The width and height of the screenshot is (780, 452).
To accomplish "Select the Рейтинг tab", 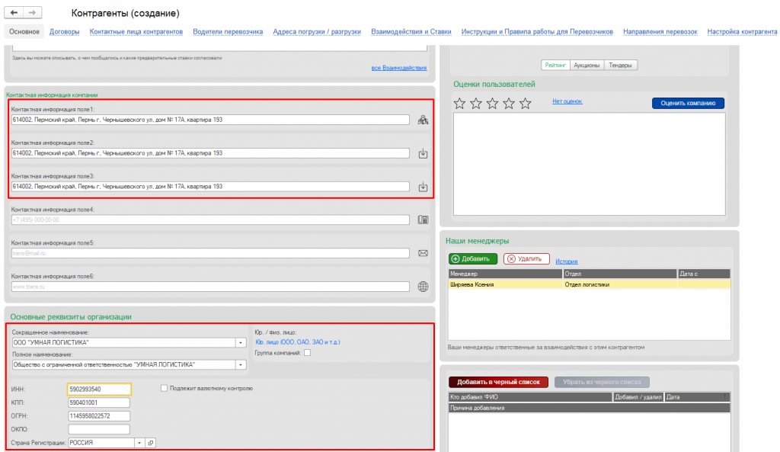I will [x=555, y=66].
